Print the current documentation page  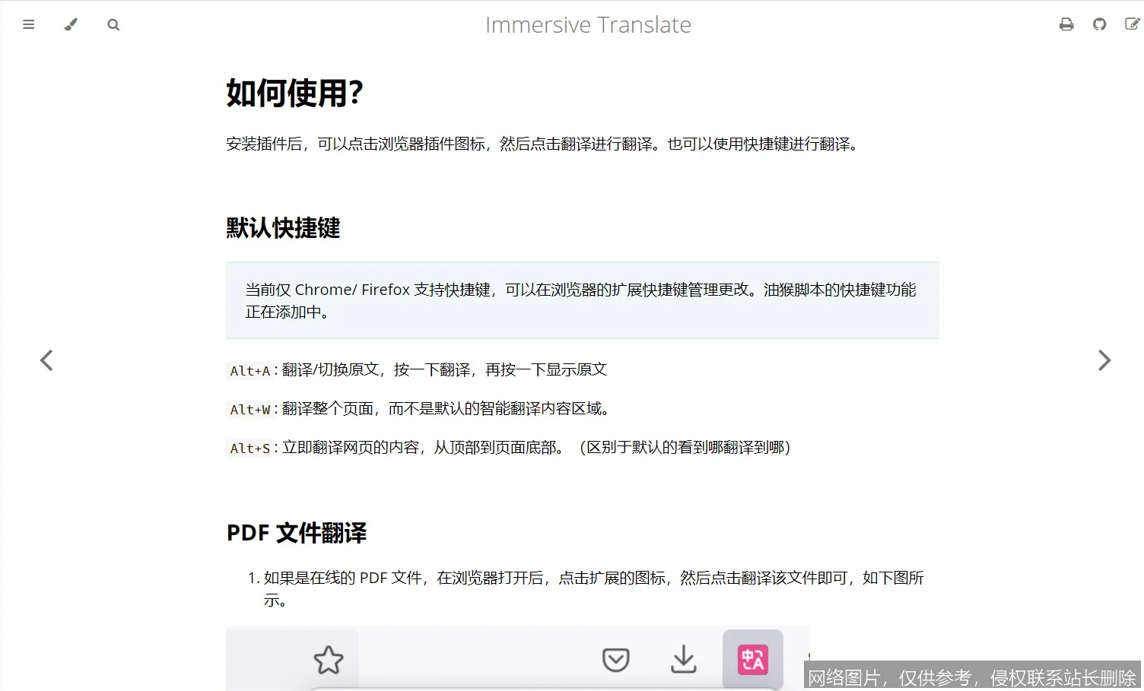coord(1066,24)
